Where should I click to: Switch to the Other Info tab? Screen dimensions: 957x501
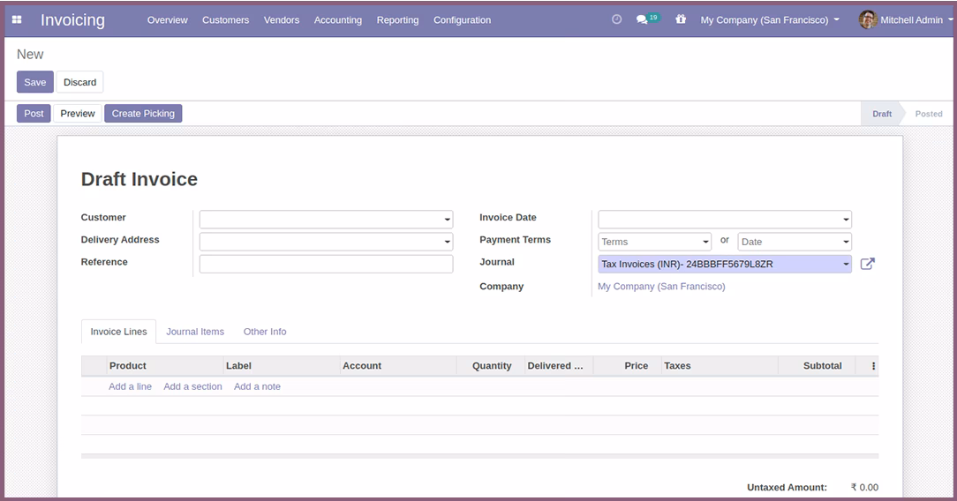tap(265, 332)
